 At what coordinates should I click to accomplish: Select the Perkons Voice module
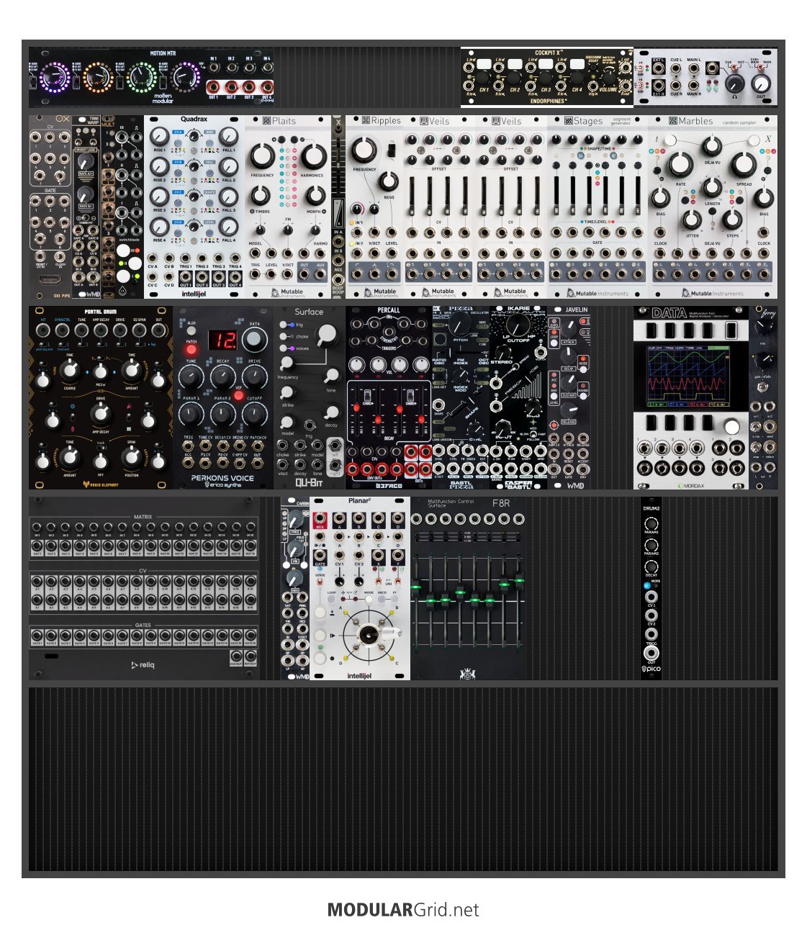point(223,397)
